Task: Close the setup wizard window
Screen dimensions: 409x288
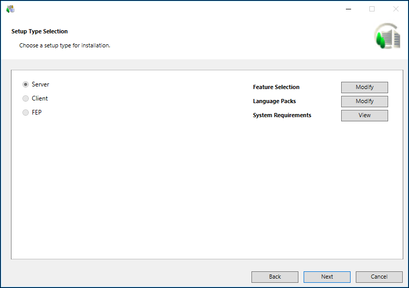Action: pos(395,9)
